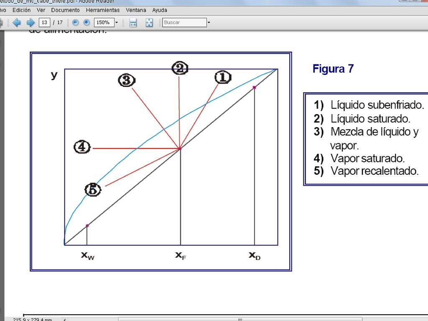
Task: Click the circled number 5 in the figure
Action: click(93, 189)
